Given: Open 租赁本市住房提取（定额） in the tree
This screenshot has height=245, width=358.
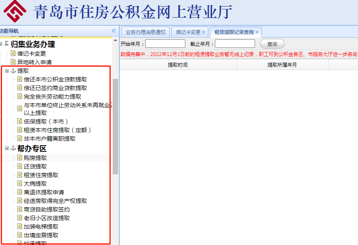Looking at the screenshot, I should click(57, 130).
